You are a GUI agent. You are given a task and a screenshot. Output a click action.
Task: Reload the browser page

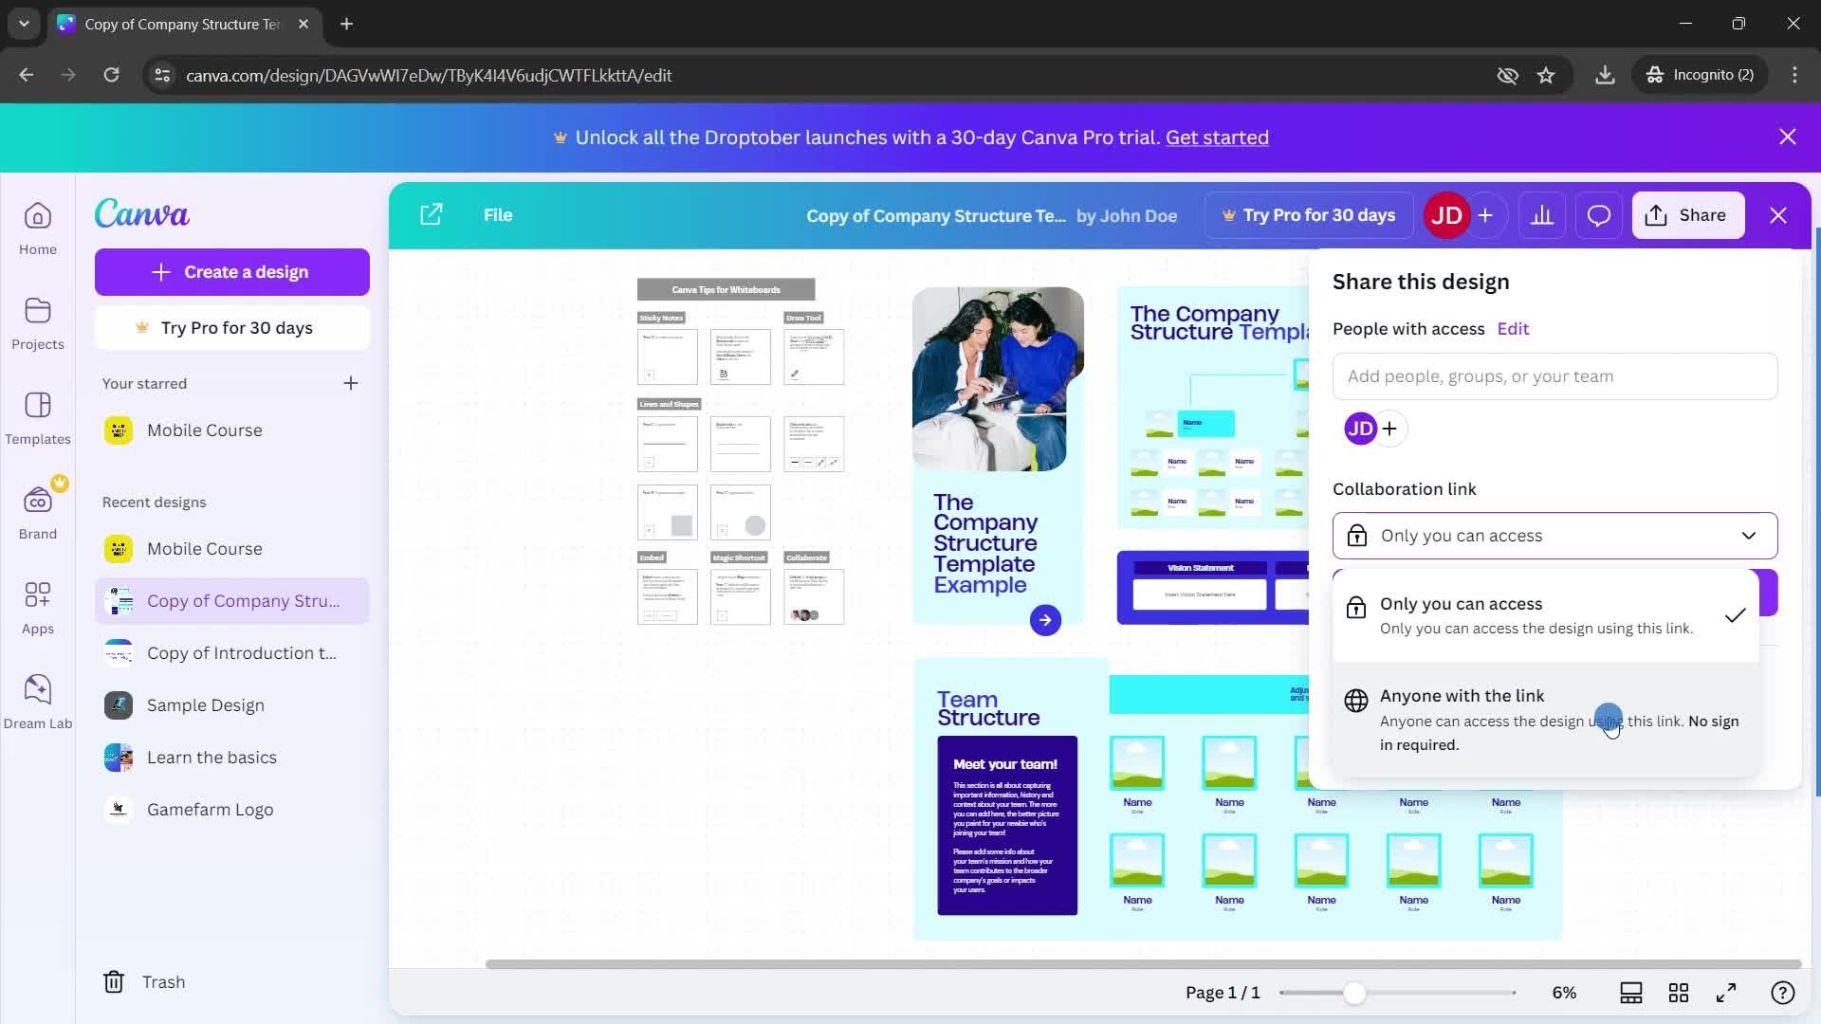[111, 75]
